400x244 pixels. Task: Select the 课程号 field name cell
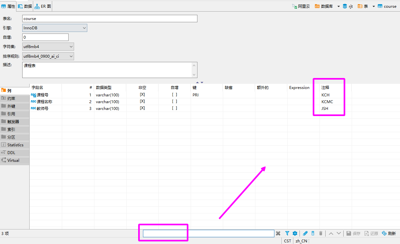(x=46, y=95)
